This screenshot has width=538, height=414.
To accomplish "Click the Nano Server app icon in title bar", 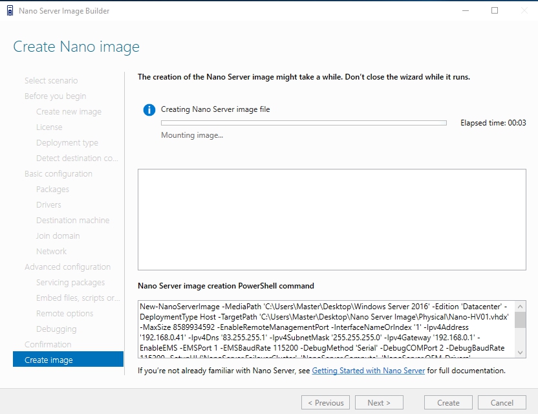I will pyautogui.click(x=10, y=10).
